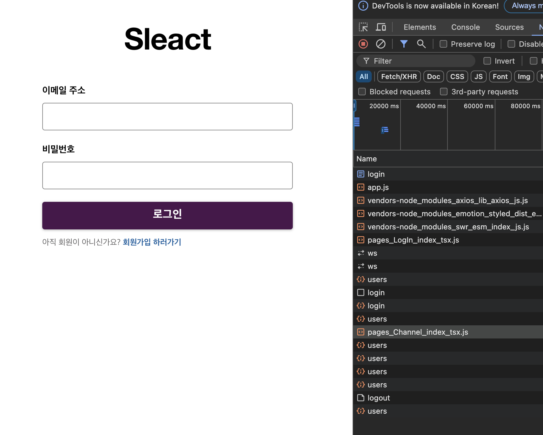Viewport: 543px width, 435px height.
Task: Enable the Preserve log checkbox
Action: [443, 44]
